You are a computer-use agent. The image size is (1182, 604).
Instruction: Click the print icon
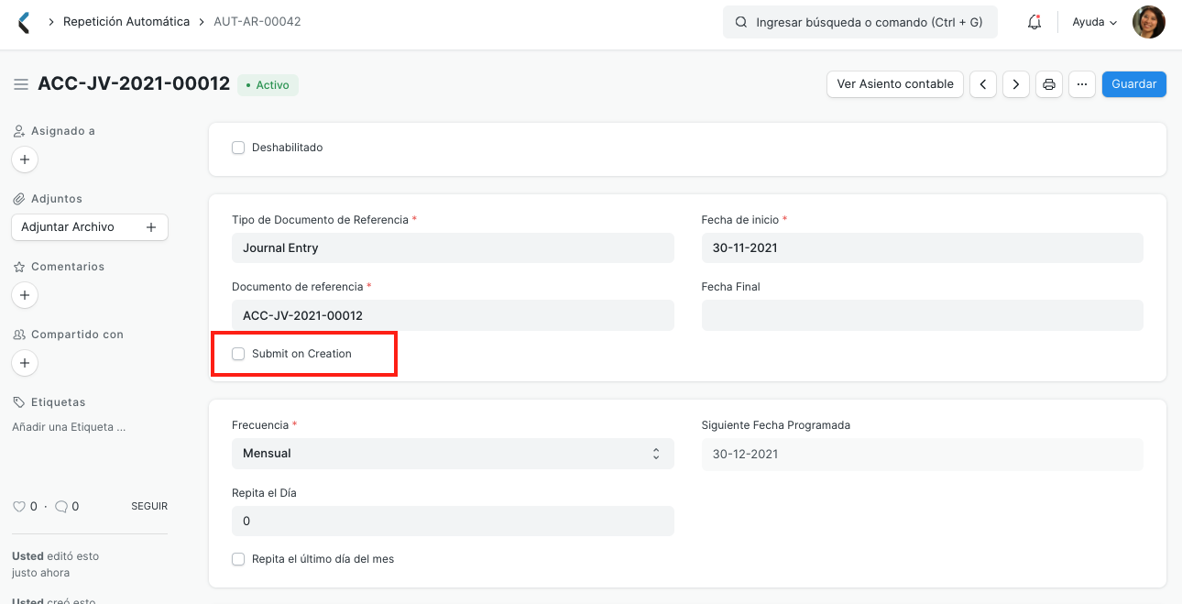pyautogui.click(x=1049, y=84)
